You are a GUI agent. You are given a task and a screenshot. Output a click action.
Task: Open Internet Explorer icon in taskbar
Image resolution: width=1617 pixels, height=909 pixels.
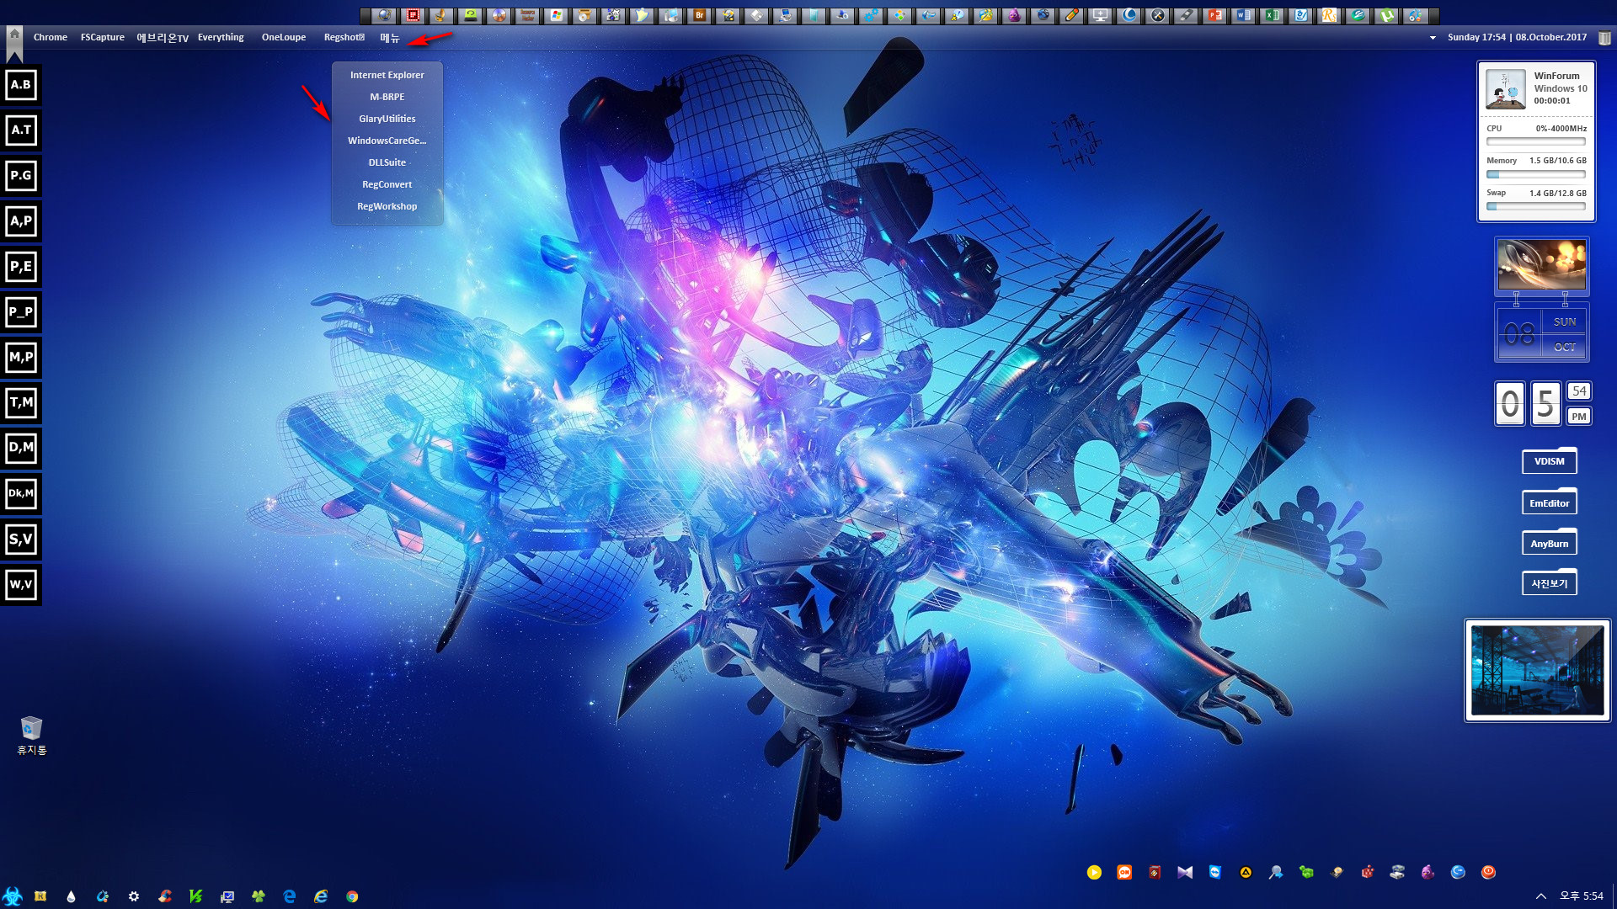point(321,896)
